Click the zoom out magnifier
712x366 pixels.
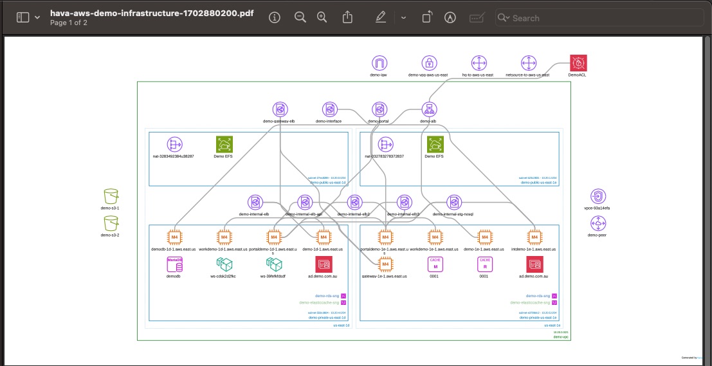pyautogui.click(x=300, y=17)
